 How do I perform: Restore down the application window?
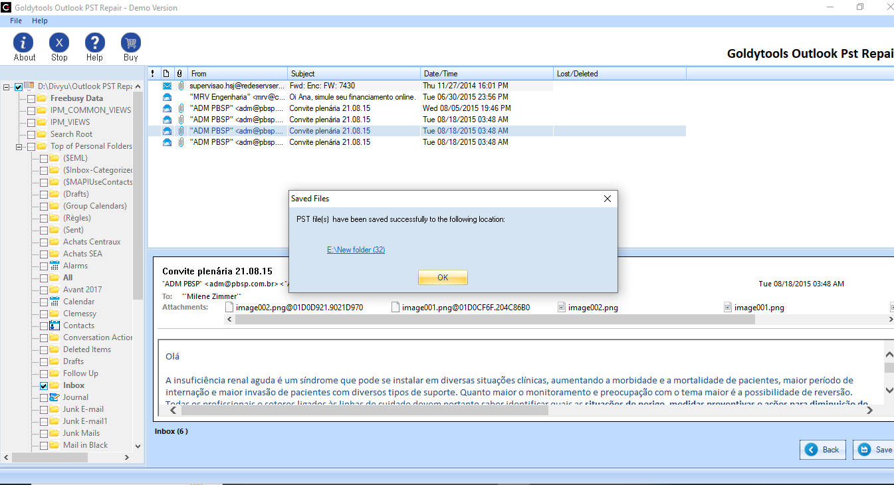860,7
